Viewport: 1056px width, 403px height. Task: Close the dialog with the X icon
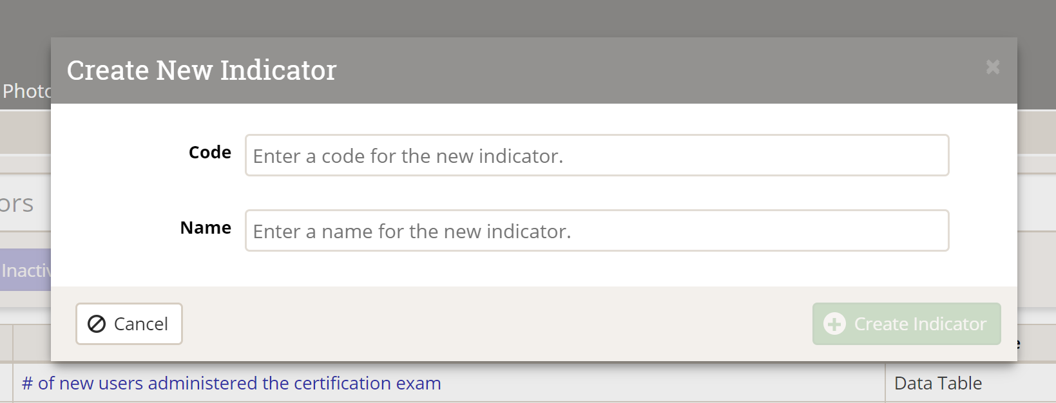pos(992,67)
